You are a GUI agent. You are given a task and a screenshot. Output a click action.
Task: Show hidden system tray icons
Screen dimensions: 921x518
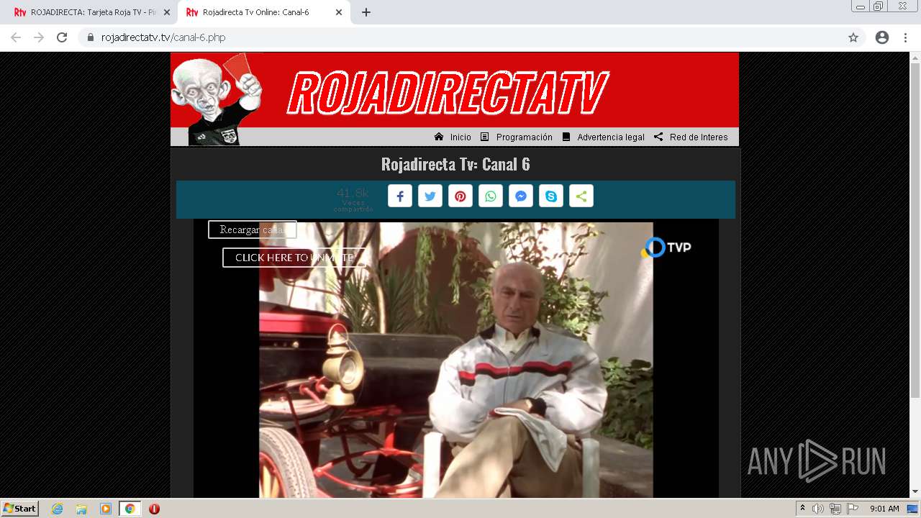[x=803, y=509]
